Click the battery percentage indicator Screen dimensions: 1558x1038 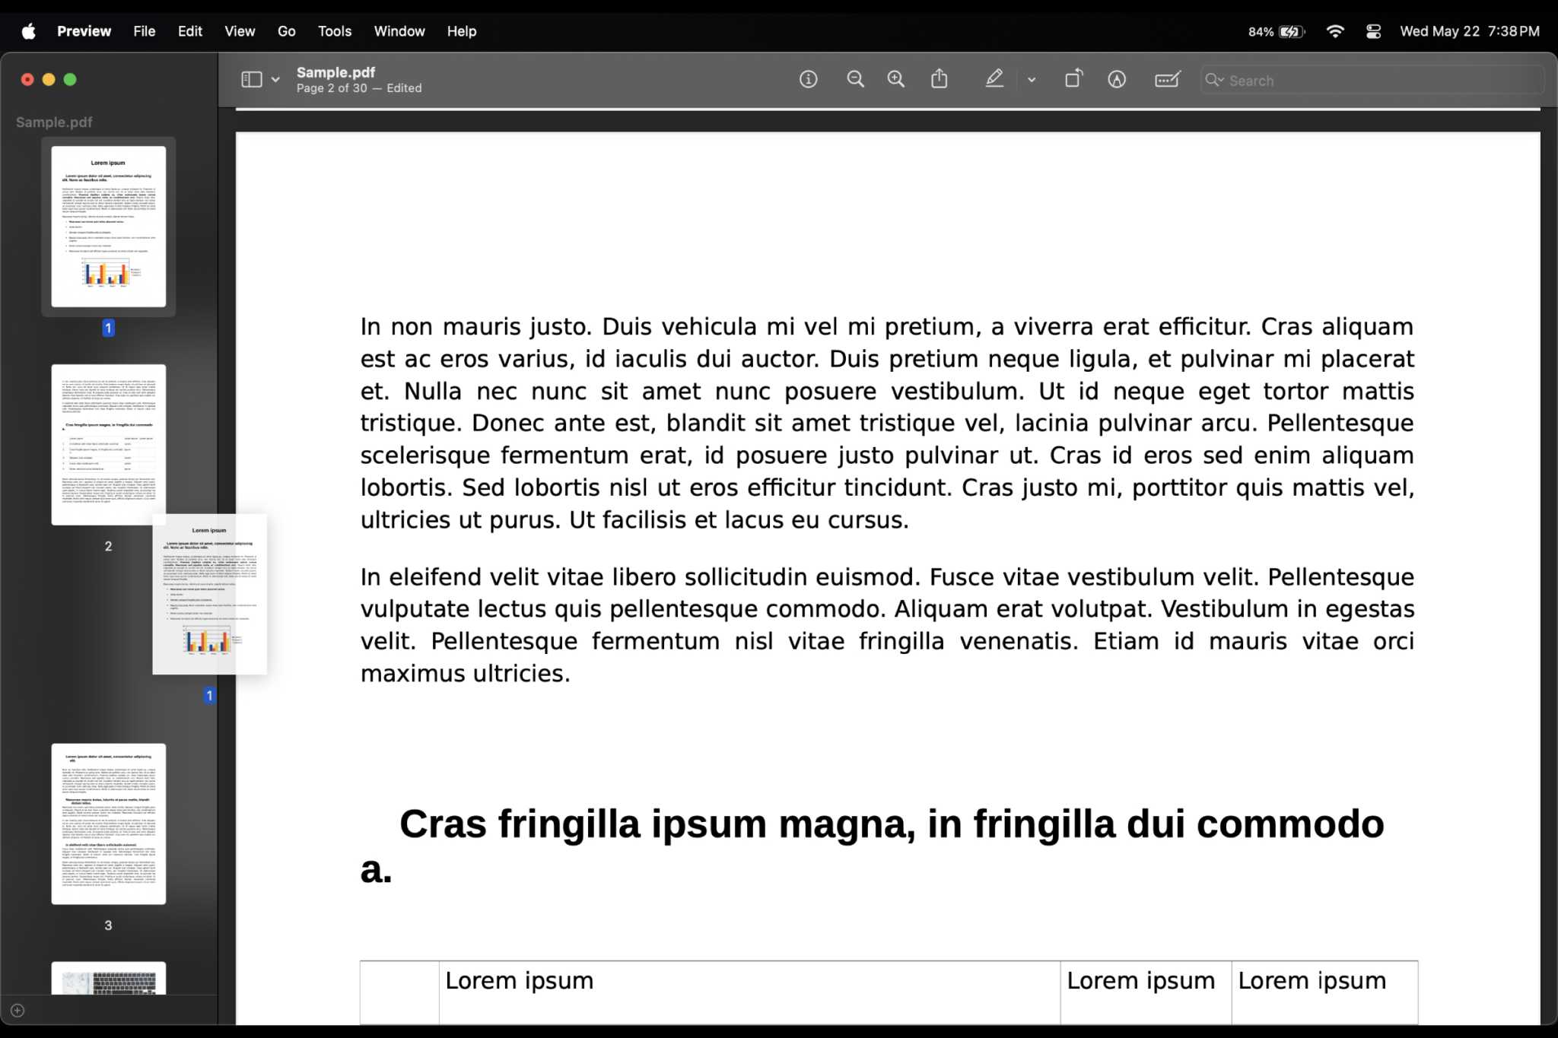[x=1261, y=31]
